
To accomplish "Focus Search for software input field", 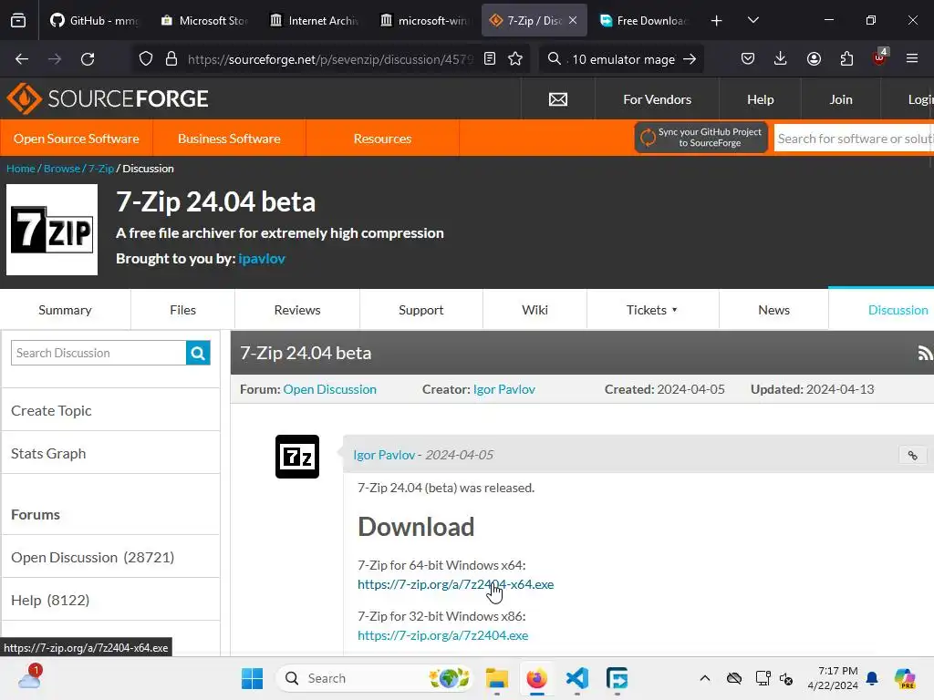I will 854,139.
